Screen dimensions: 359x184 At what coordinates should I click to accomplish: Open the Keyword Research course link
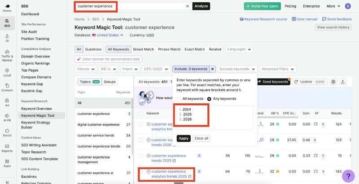263,19
